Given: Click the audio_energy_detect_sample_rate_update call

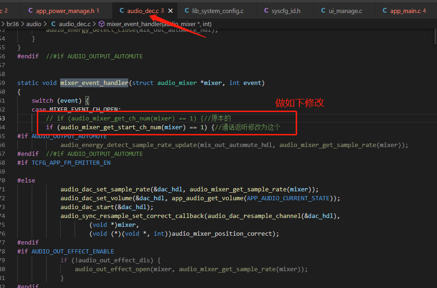Looking at the screenshot, I should (129, 145).
